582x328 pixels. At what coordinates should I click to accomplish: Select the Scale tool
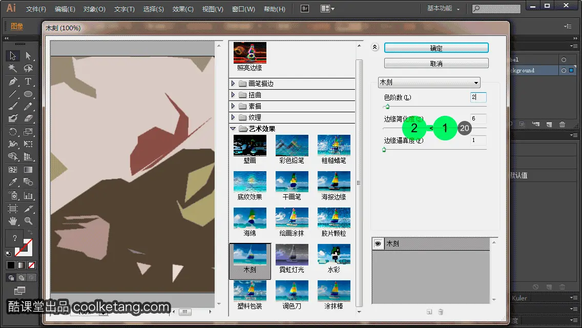[28, 132]
